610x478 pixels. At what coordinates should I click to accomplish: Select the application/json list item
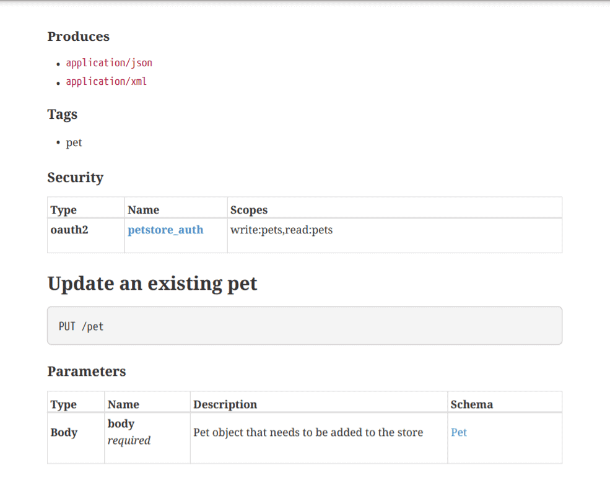pyautogui.click(x=109, y=63)
